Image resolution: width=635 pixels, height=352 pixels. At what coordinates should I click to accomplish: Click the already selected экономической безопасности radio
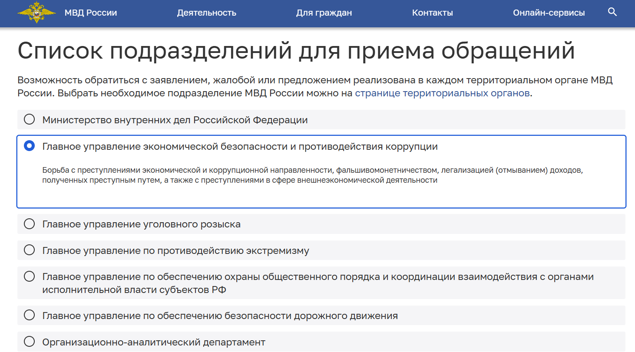tap(29, 146)
